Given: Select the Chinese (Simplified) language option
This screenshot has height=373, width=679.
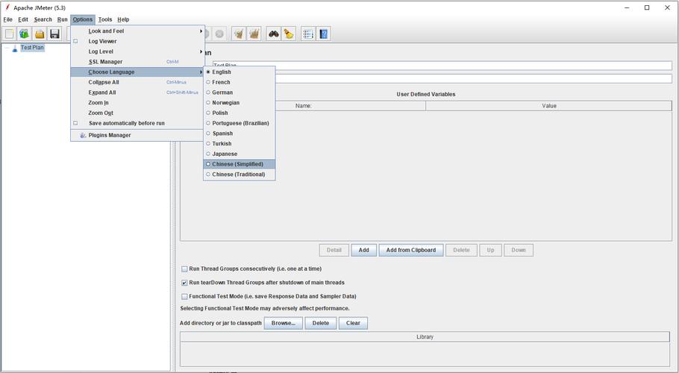Looking at the screenshot, I should (237, 164).
